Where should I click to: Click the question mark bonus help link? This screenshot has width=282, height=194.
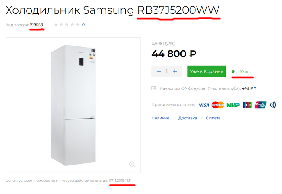[x=255, y=88]
